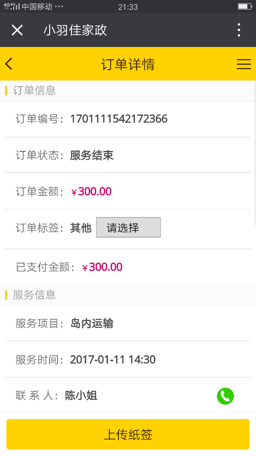Tap the 4G signal strength icon
The image size is (256, 456).
tap(12, 6)
